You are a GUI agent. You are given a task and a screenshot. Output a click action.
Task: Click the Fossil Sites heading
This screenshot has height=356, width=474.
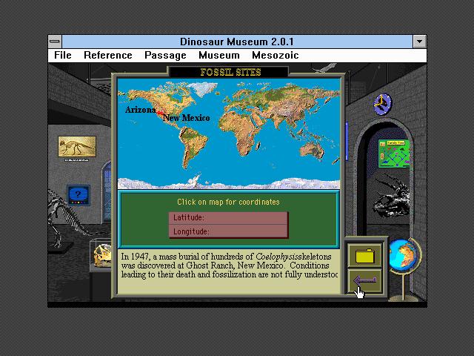[230, 73]
